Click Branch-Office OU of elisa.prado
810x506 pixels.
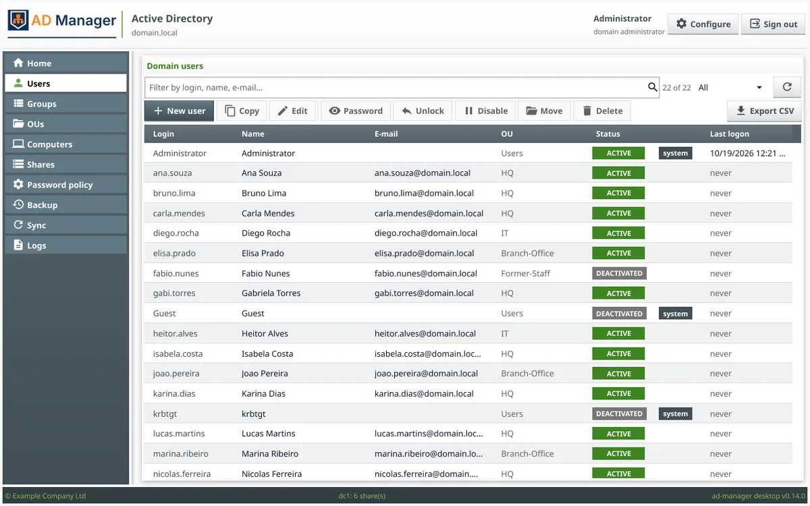pos(527,253)
